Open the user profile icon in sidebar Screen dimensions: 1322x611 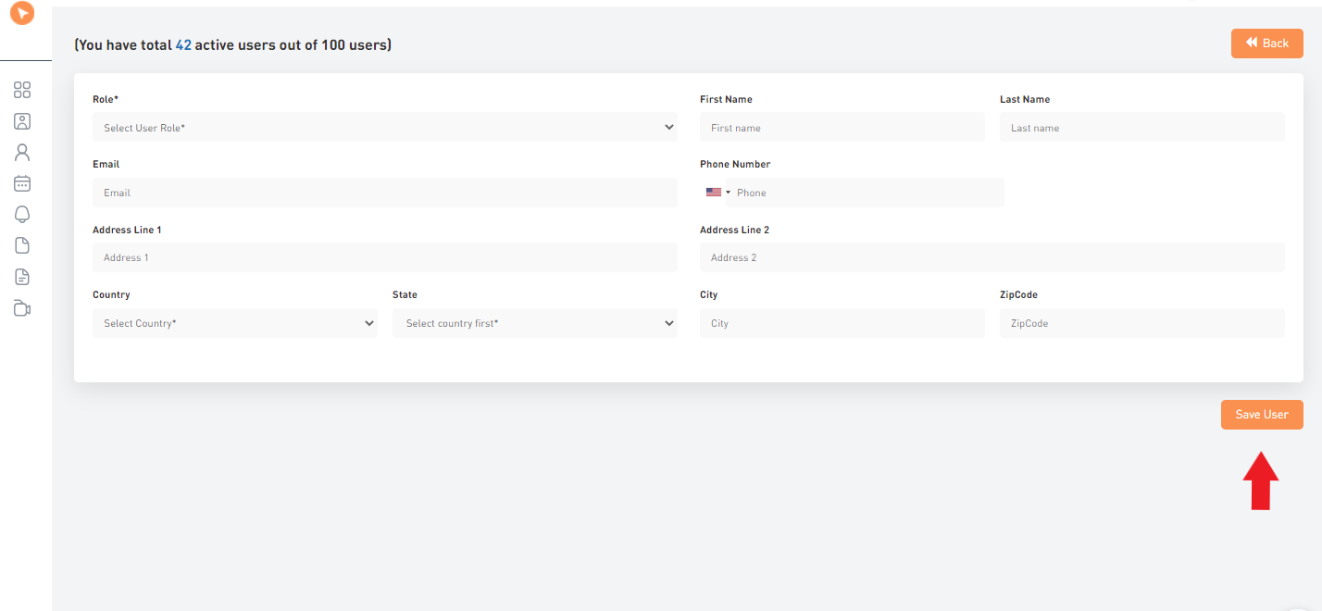[x=22, y=152]
